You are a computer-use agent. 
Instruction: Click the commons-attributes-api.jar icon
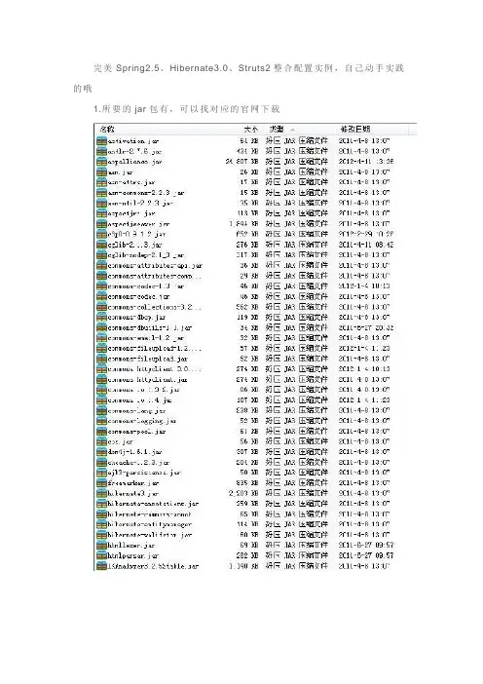click(x=101, y=265)
